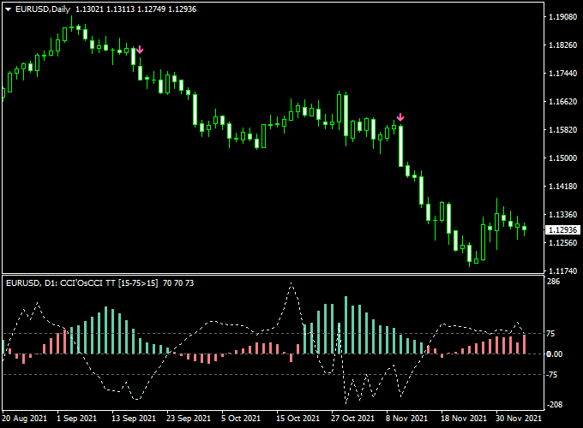Click the OHLC values 1.13021 1.13113 1.12749 1.12936
The height and width of the screenshot is (428, 583).
tap(135, 9)
